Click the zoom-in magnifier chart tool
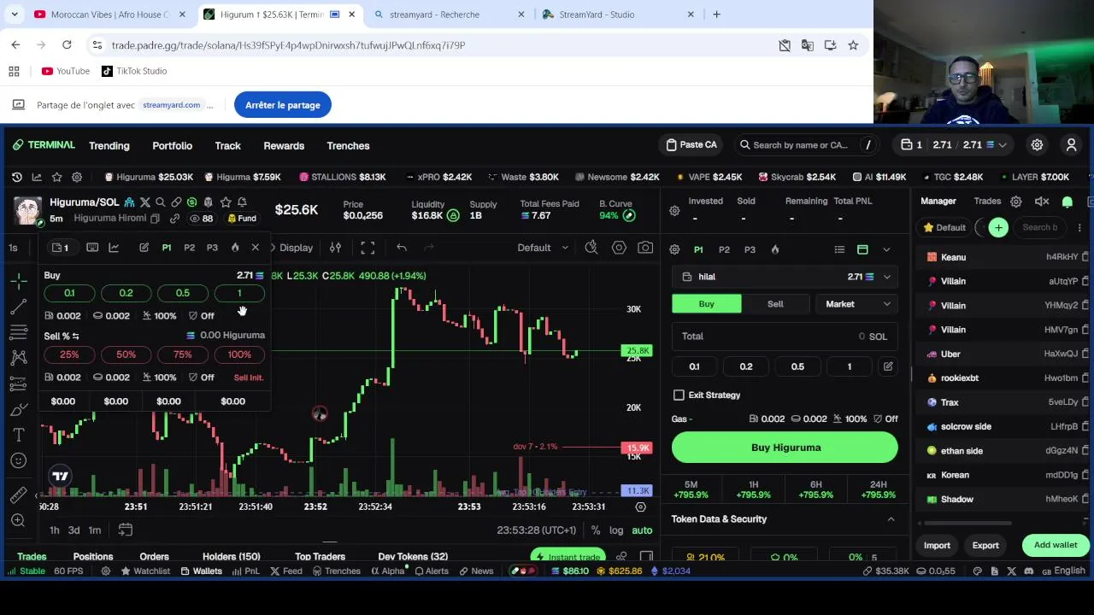Screen dimensions: 1094x615 tap(18, 520)
